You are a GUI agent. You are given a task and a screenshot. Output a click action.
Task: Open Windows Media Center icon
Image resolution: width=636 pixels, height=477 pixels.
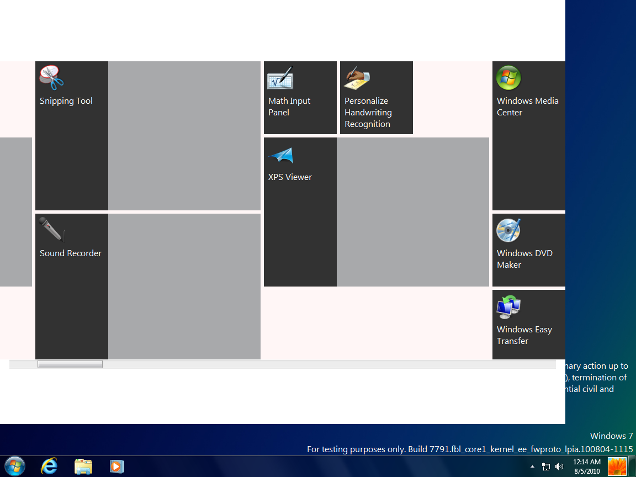click(508, 77)
